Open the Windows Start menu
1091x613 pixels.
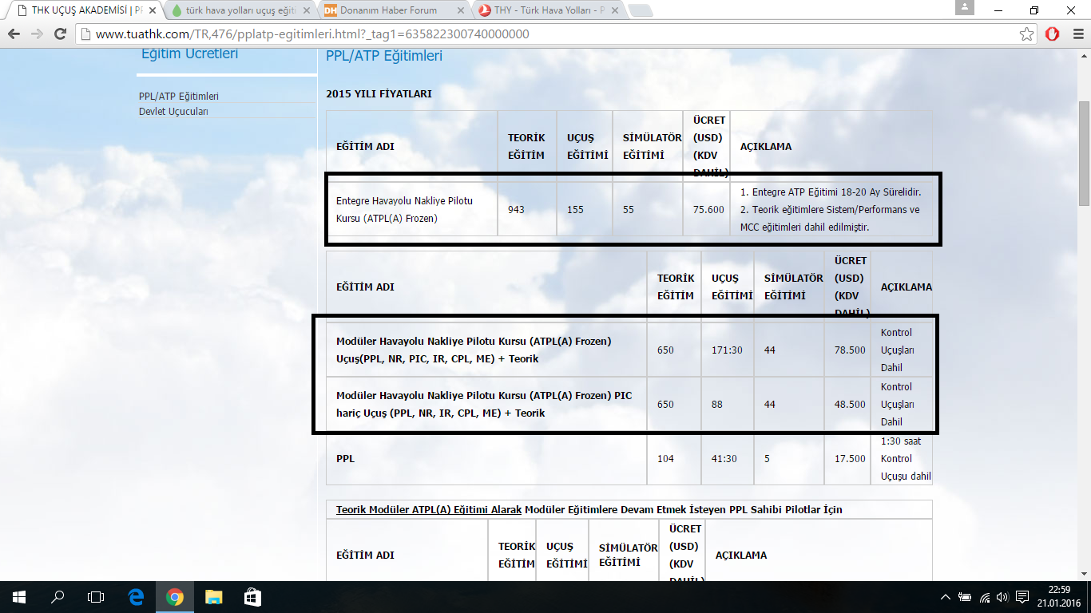19,597
